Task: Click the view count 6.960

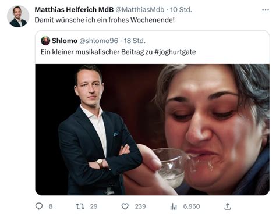Action: pyautogui.click(x=192, y=206)
